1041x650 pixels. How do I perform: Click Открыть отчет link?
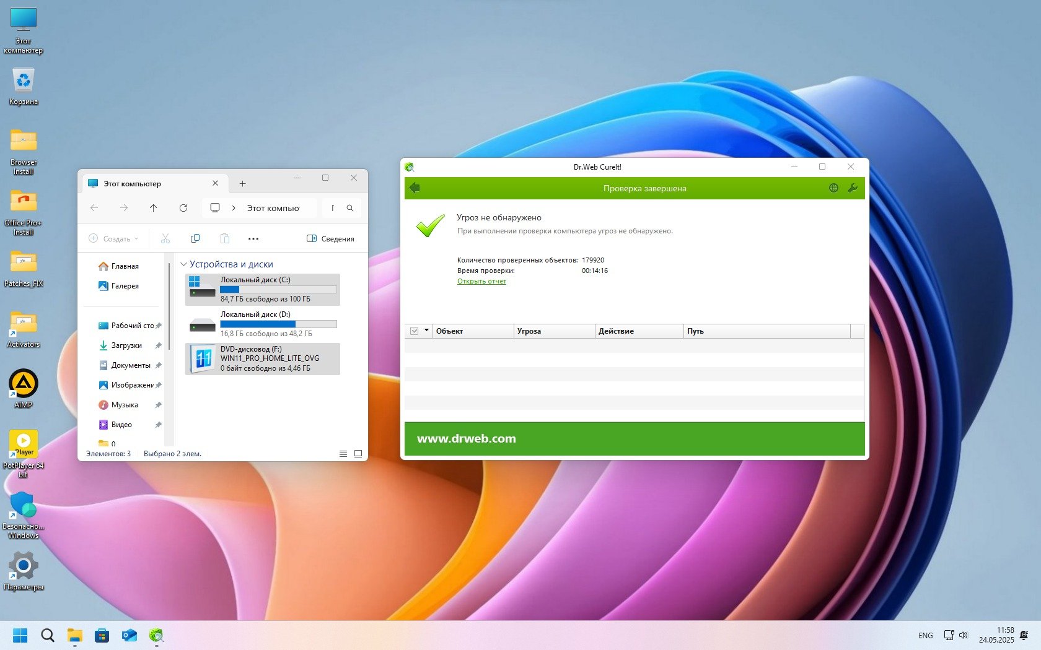click(x=481, y=281)
